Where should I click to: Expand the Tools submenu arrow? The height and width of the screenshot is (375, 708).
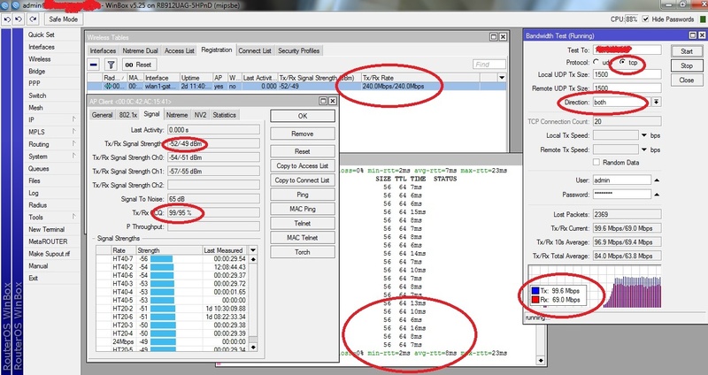[x=73, y=217]
